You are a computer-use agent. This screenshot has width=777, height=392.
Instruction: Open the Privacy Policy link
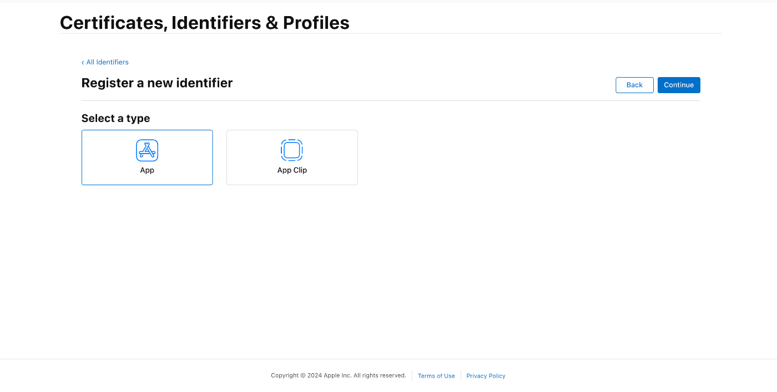click(486, 376)
